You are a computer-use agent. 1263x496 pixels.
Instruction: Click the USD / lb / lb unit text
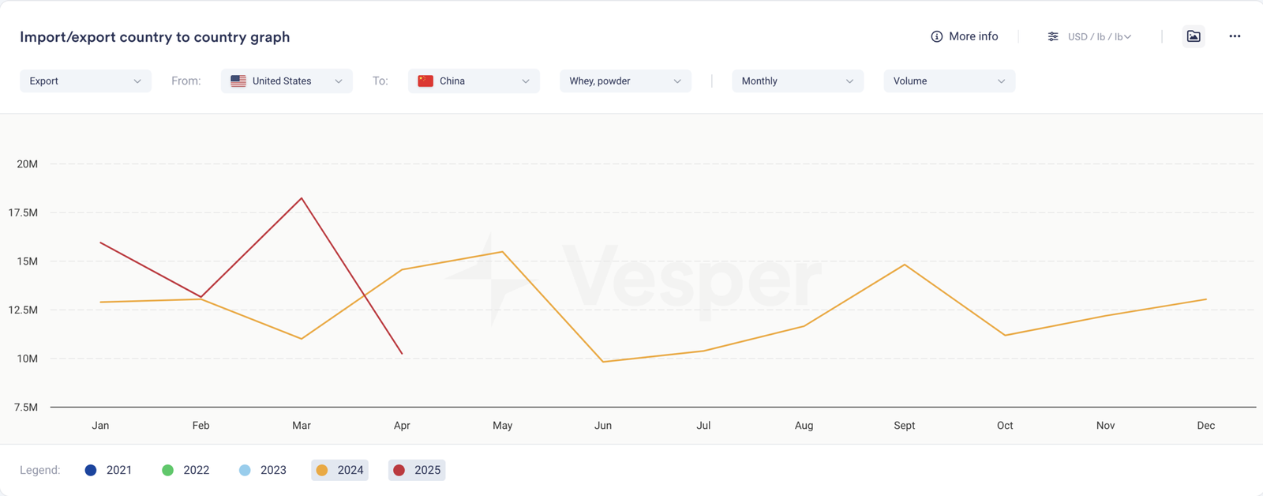tap(1095, 36)
